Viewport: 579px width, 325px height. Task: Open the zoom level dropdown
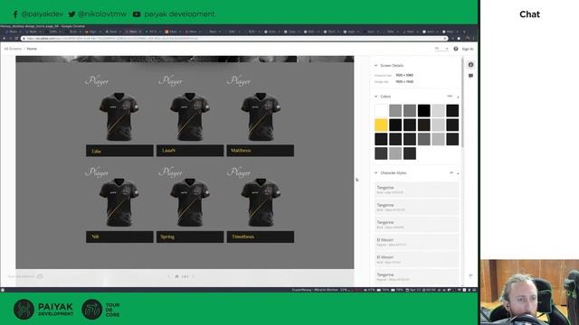(x=441, y=49)
